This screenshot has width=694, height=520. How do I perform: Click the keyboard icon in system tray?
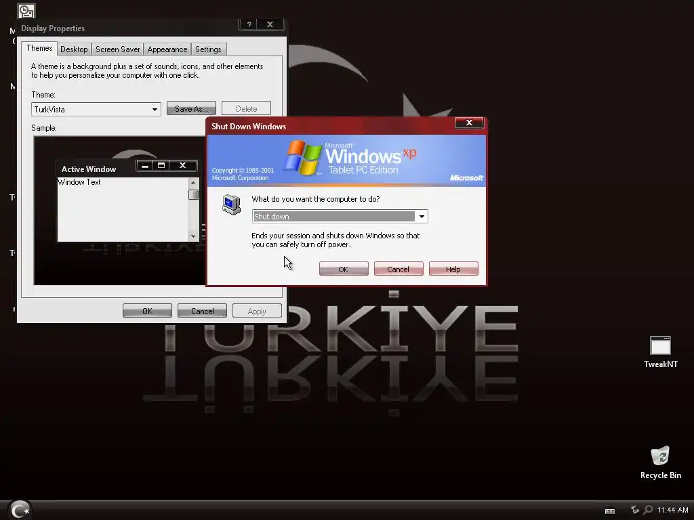[x=609, y=511]
